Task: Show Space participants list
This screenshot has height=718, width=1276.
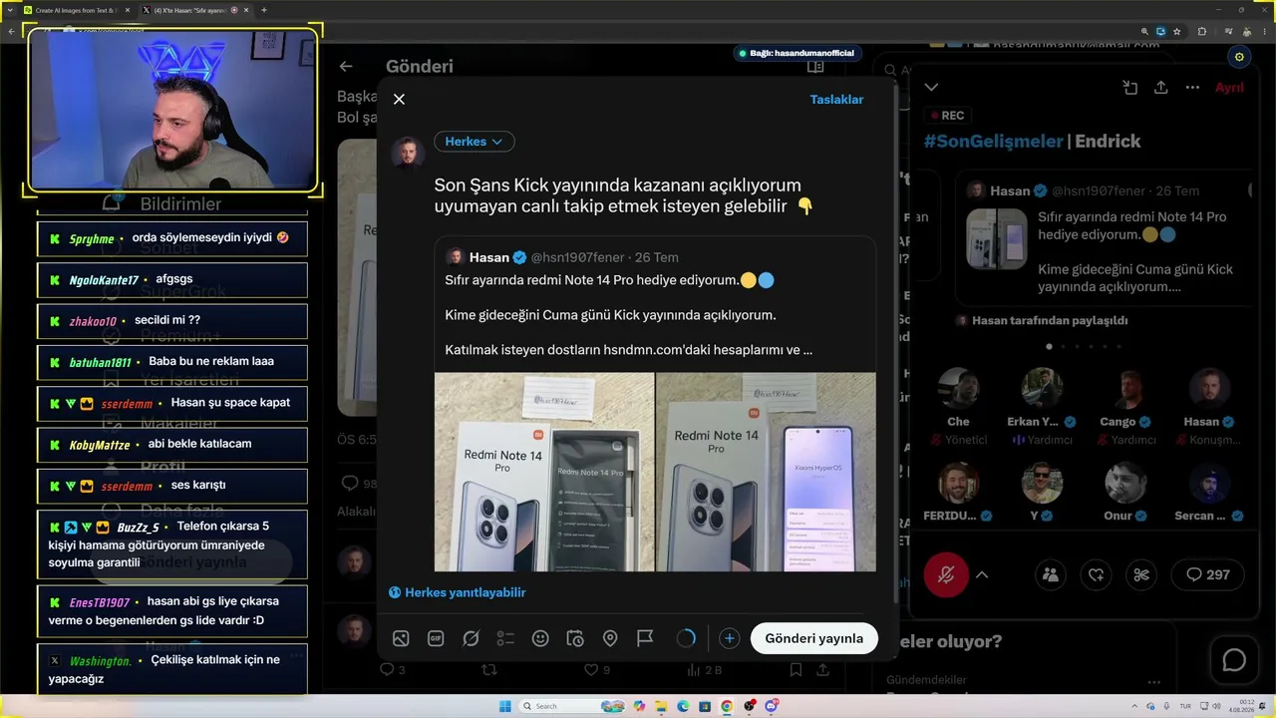Action: 1051,574
